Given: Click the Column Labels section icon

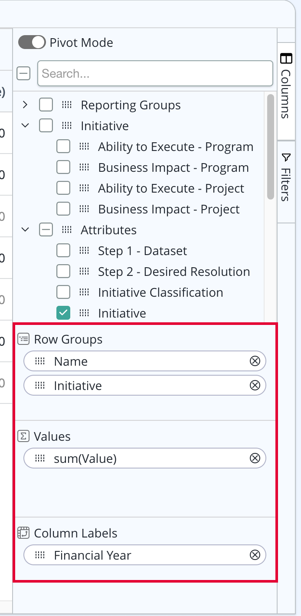Looking at the screenshot, I should [x=23, y=533].
